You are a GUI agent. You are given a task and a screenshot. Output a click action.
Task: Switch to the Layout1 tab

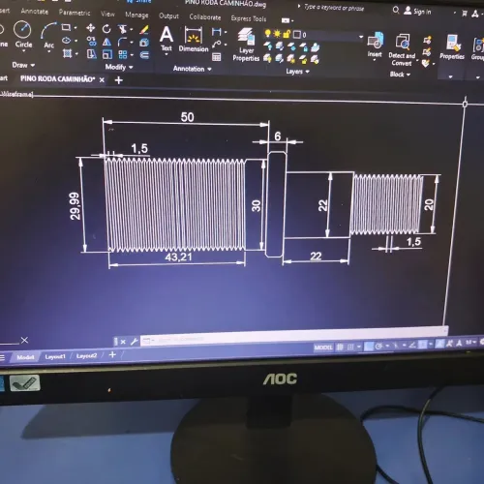pyautogui.click(x=55, y=356)
